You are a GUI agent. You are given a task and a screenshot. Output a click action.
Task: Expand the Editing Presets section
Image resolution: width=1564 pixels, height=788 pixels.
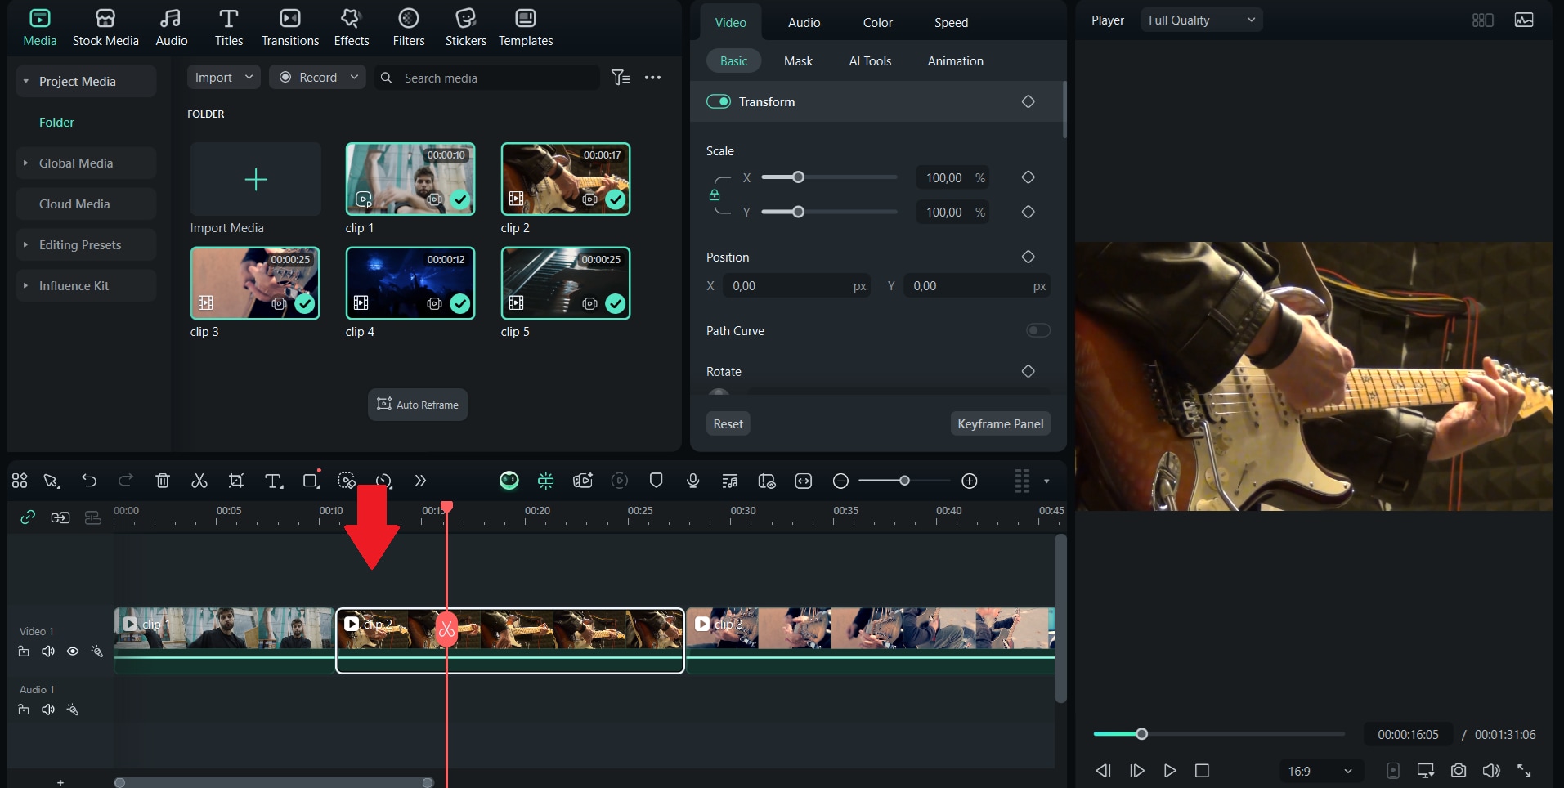point(26,244)
